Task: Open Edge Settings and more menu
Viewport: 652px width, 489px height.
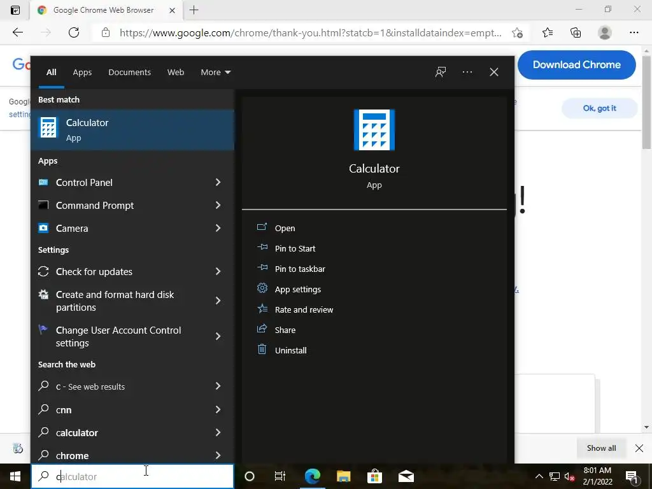Action: (x=634, y=32)
